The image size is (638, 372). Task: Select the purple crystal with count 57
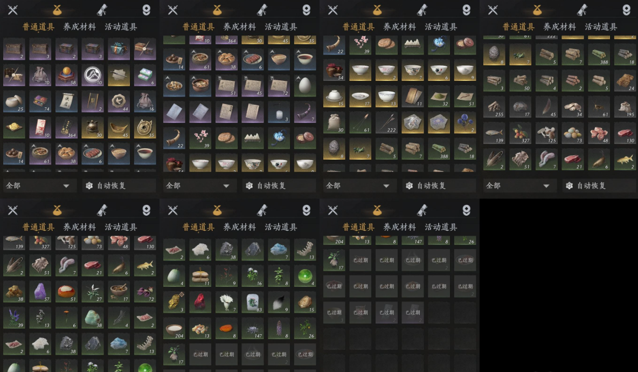(x=40, y=292)
